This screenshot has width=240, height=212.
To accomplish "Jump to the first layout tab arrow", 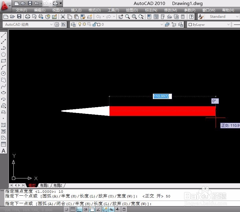I will 11,185.
